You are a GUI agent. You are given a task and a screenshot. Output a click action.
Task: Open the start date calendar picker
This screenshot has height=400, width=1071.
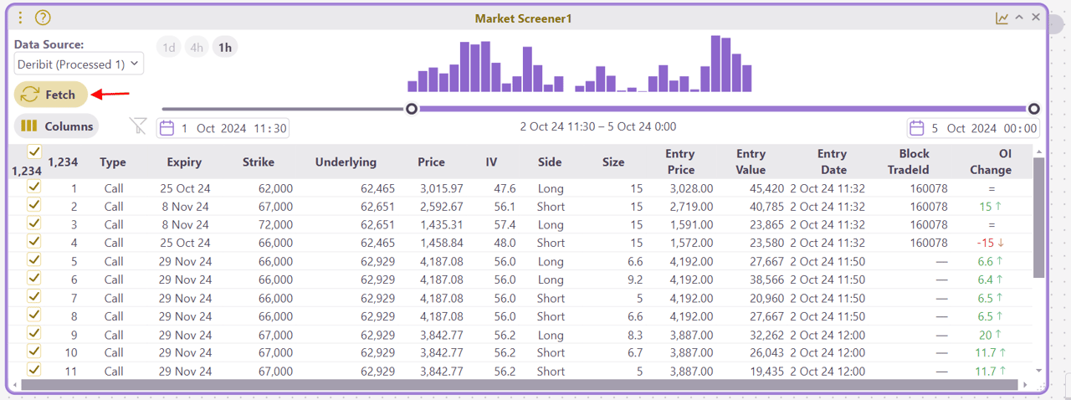tap(167, 128)
